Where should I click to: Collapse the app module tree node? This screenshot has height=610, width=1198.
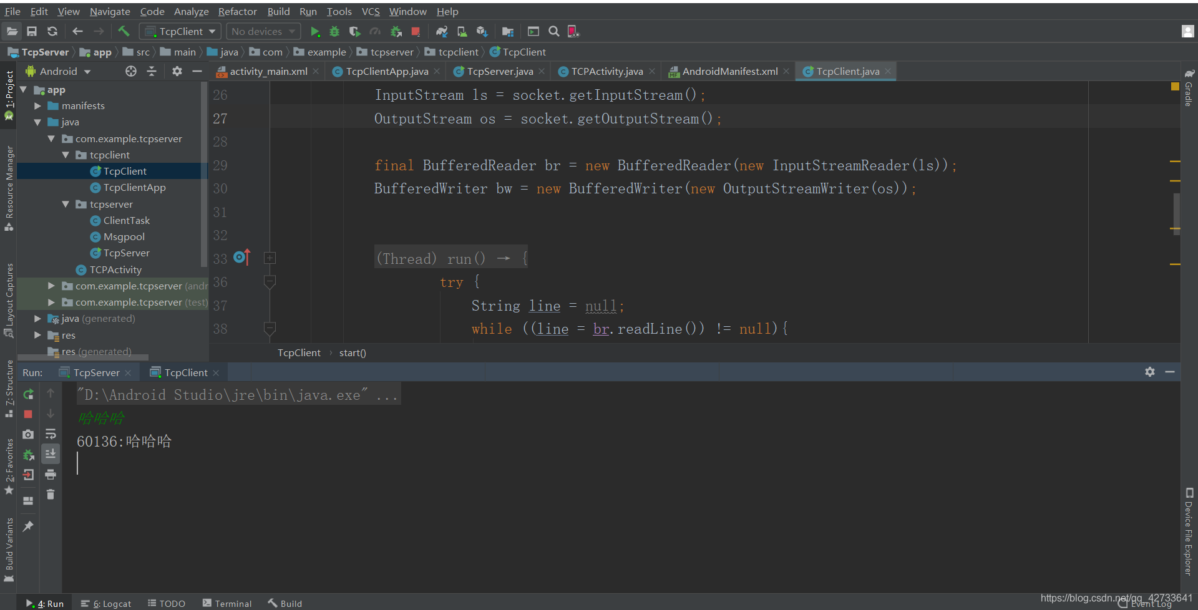pos(24,90)
